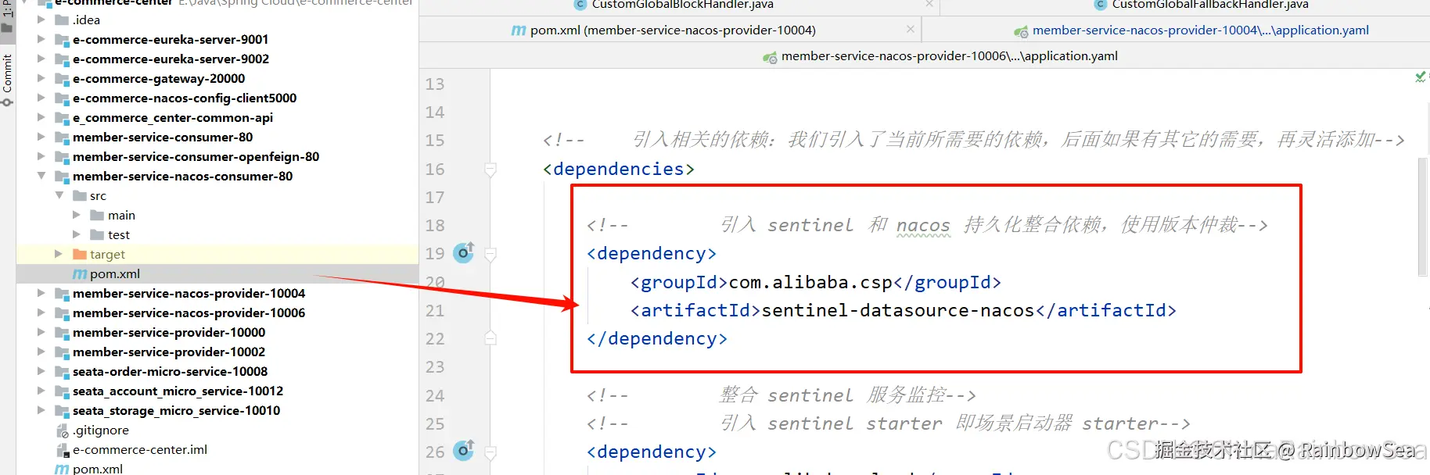The width and height of the screenshot is (1430, 475).
Task: Click e-commerce-center.iml file icon
Action: pos(63,450)
